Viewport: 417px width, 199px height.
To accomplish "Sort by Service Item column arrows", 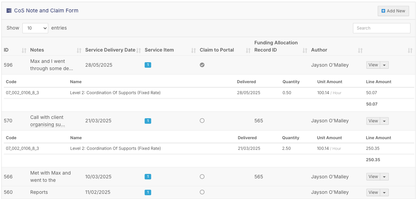I will pyautogui.click(x=194, y=51).
